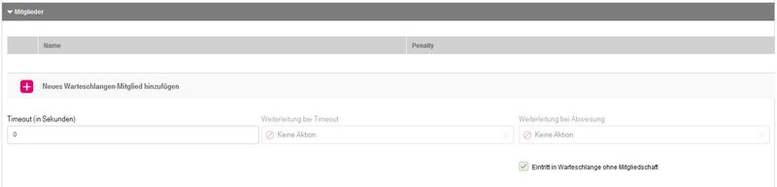Click the Mitglieder section header title
Image resolution: width=777 pixels, height=187 pixels.
click(29, 12)
